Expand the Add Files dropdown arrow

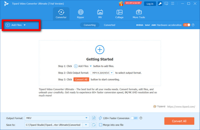(25, 25)
